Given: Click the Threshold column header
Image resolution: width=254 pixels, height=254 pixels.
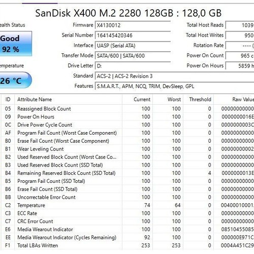Looking at the screenshot, I should pyautogui.click(x=198, y=100).
